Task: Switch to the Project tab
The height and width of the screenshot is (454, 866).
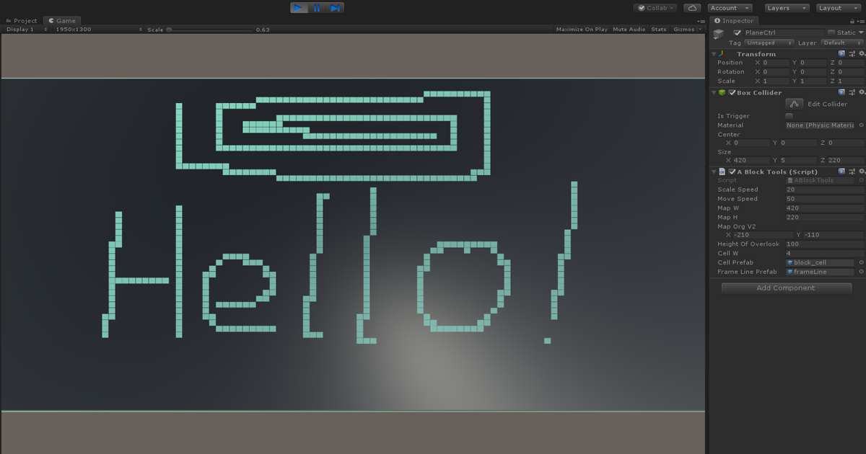Action: click(22, 21)
